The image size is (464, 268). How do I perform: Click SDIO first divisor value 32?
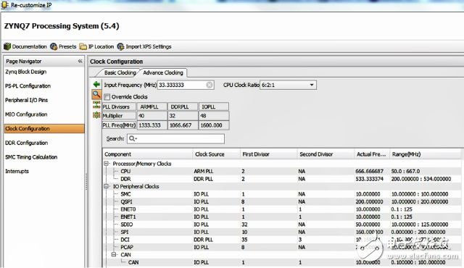point(245,225)
